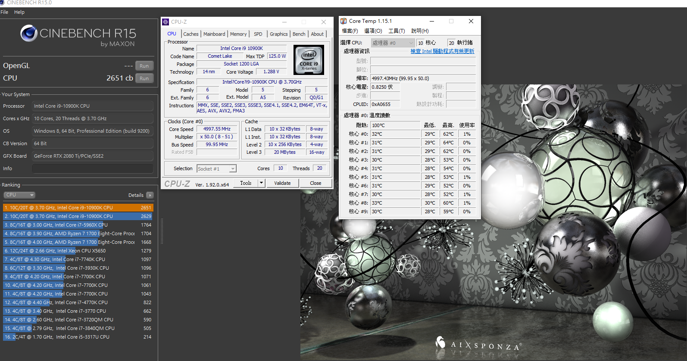Switch to the Memory tab in CPU-Z

[x=238, y=34]
